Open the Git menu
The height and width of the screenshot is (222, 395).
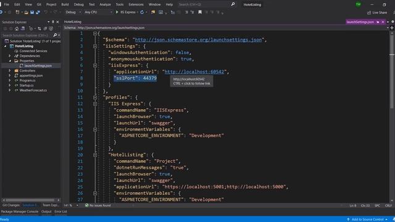(39, 4)
